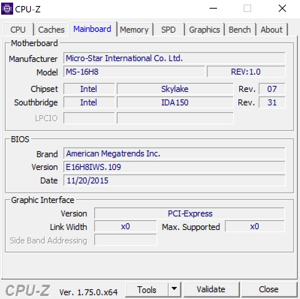The image size is (300, 299).
Task: Click the Chipset Rev. value 07
Action: (272, 89)
